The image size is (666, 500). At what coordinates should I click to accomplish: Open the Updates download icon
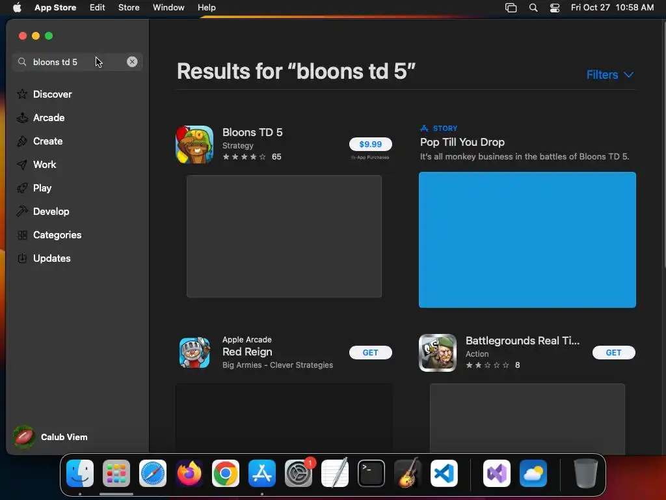pyautogui.click(x=22, y=258)
